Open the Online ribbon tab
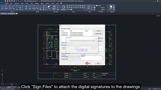Viewport: 161px width, 90px height. click(53, 3)
